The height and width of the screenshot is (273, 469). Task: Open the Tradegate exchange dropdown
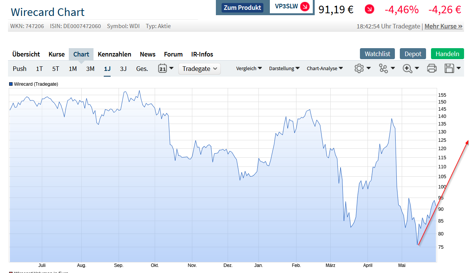[x=199, y=69]
